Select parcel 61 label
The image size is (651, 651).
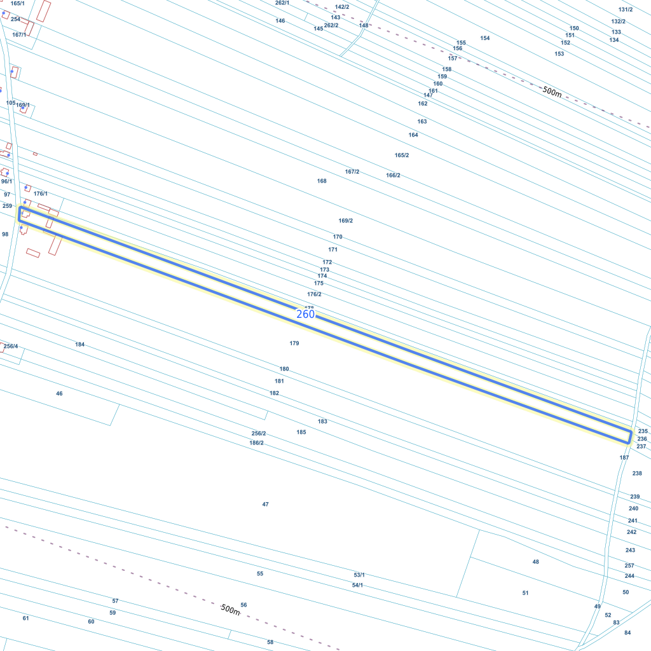[25, 618]
